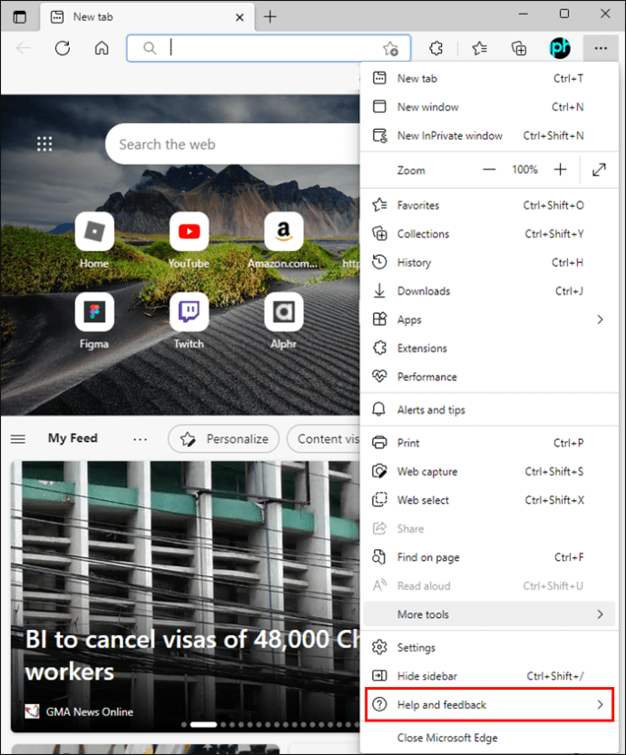Increase zoom with the plus button
The width and height of the screenshot is (626, 755).
560,170
